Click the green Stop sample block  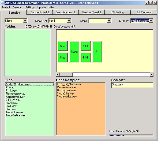(63, 57)
